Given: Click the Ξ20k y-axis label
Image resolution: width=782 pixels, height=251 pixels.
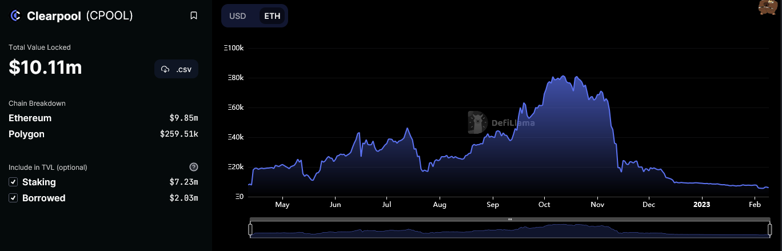Looking at the screenshot, I should click(x=236, y=167).
